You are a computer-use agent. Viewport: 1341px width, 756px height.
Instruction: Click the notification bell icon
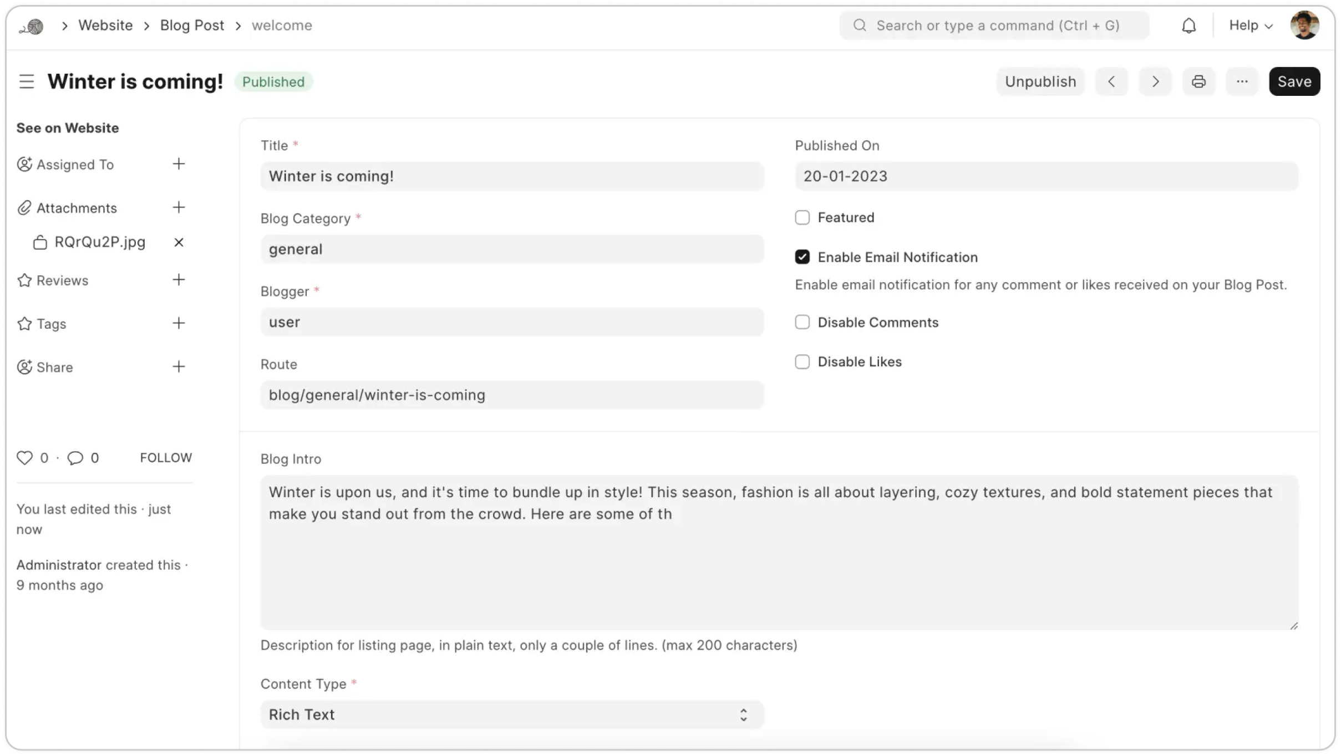click(x=1188, y=25)
